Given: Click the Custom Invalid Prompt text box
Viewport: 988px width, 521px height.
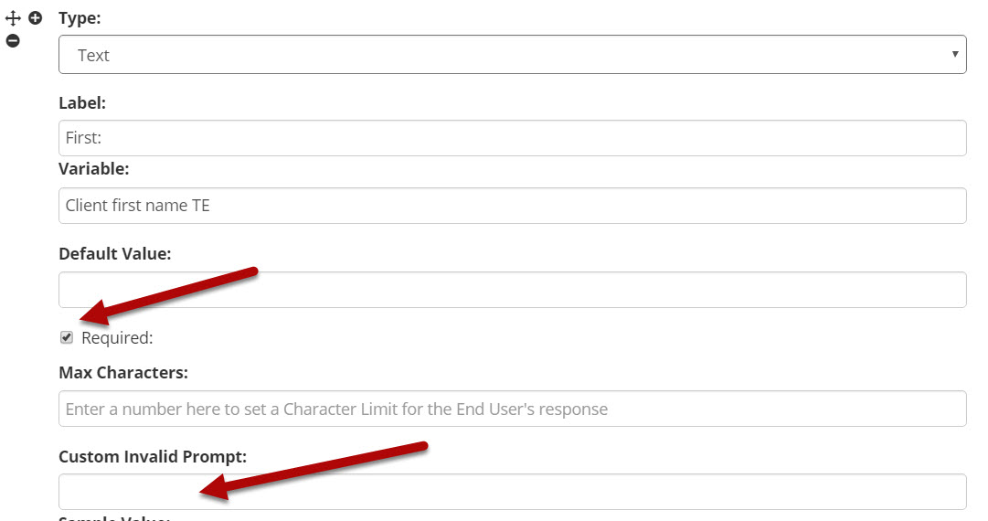Looking at the screenshot, I should [x=512, y=492].
